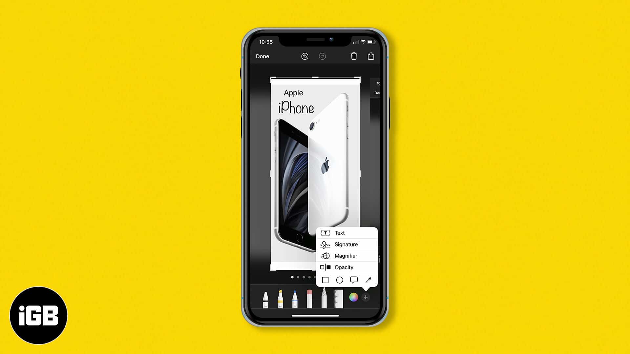This screenshot has width=630, height=354.
Task: Expand the plus menu for more tools
Action: point(366,297)
